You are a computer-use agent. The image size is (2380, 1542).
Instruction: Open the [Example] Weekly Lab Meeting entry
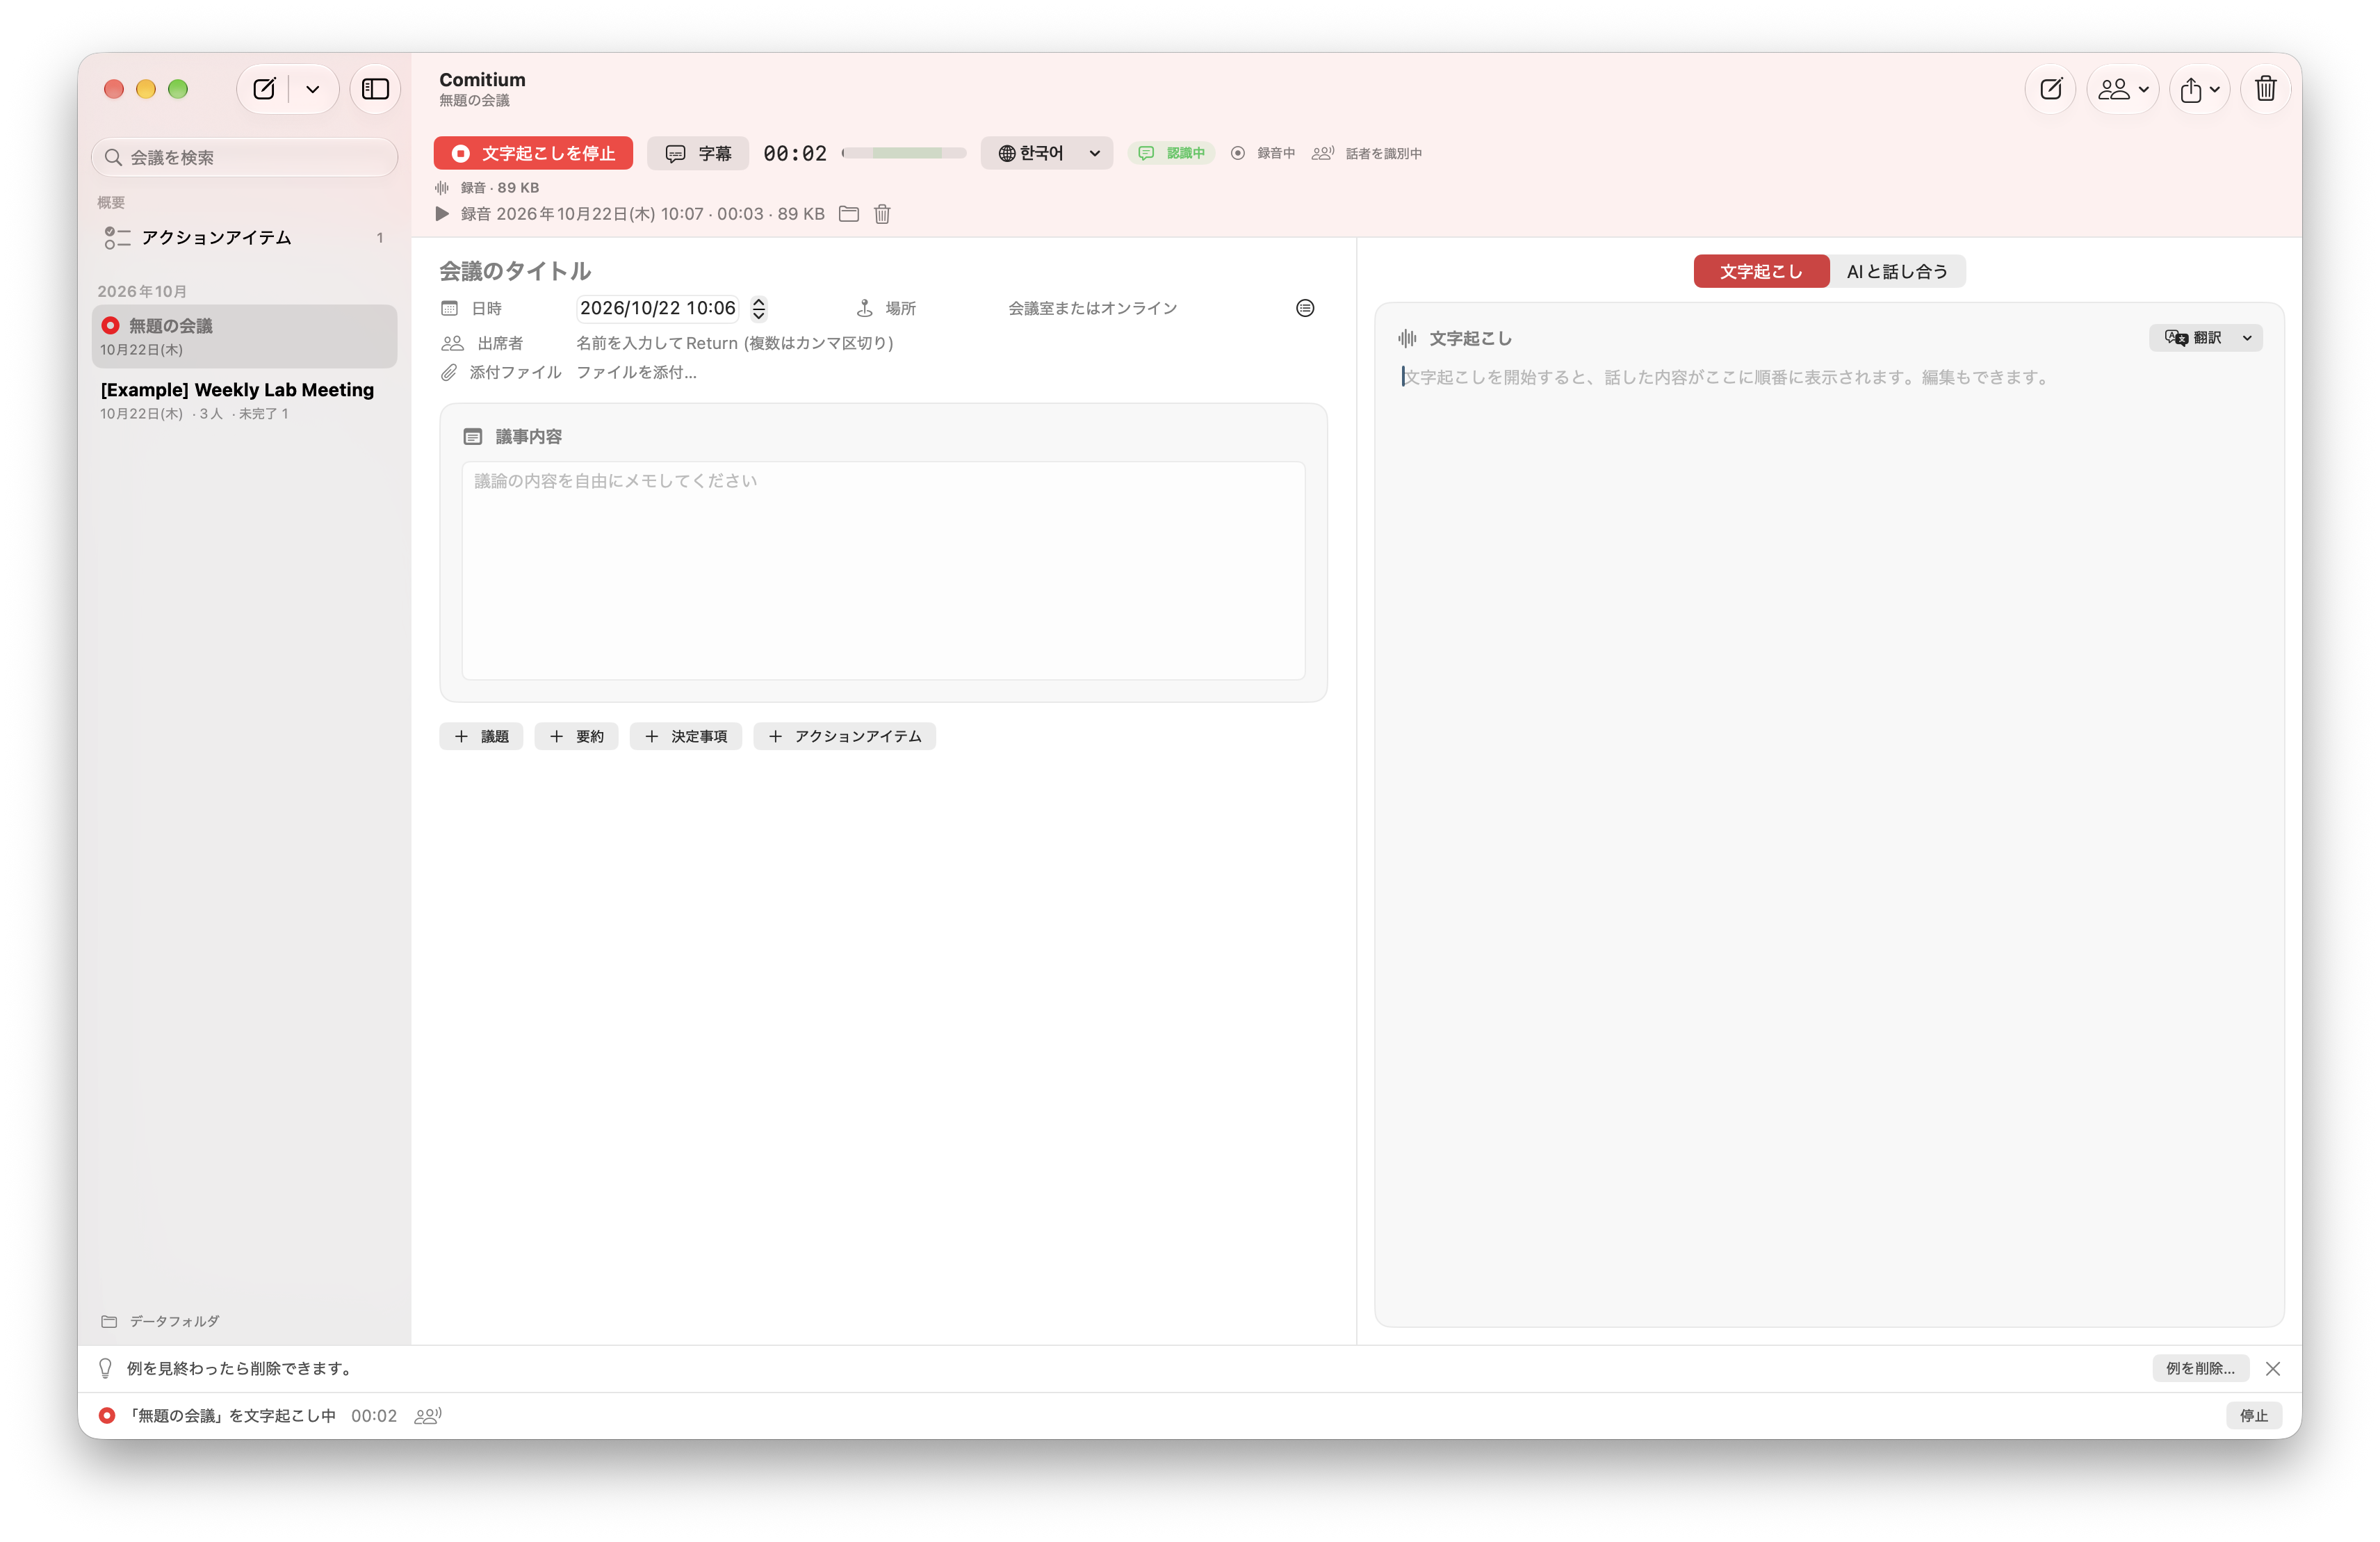[244, 400]
